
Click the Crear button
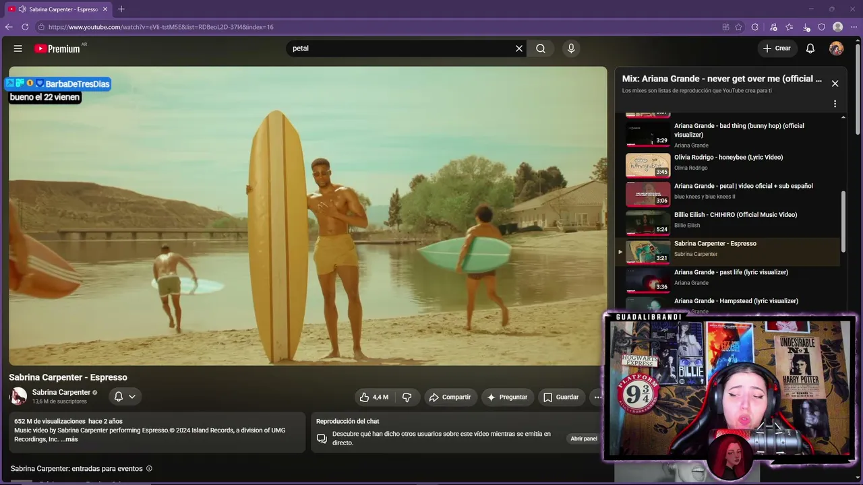click(777, 48)
